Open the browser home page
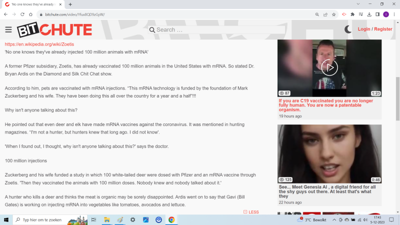Viewport: 400px width, 225px height. click(31, 14)
